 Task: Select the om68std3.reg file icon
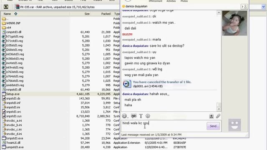tap(4, 85)
